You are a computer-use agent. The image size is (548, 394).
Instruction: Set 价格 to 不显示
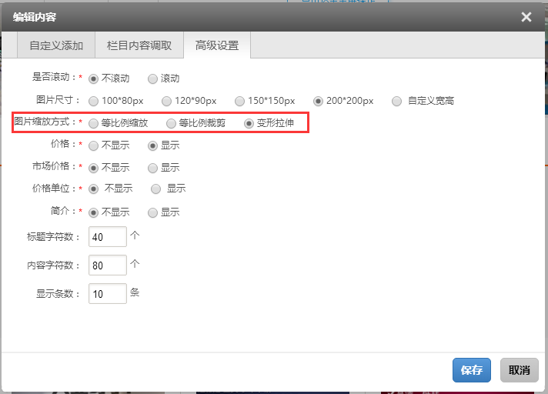(94, 145)
